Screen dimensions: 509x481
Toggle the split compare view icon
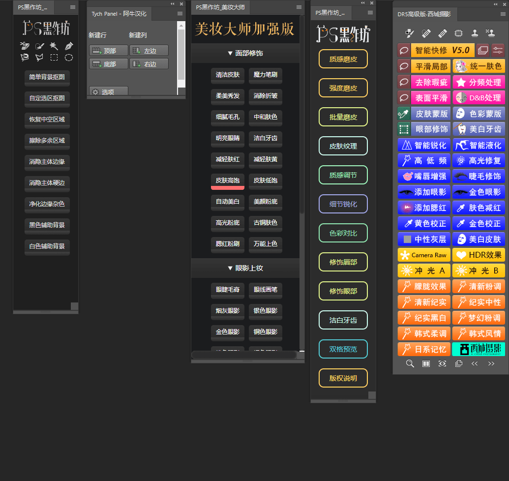(x=426, y=363)
